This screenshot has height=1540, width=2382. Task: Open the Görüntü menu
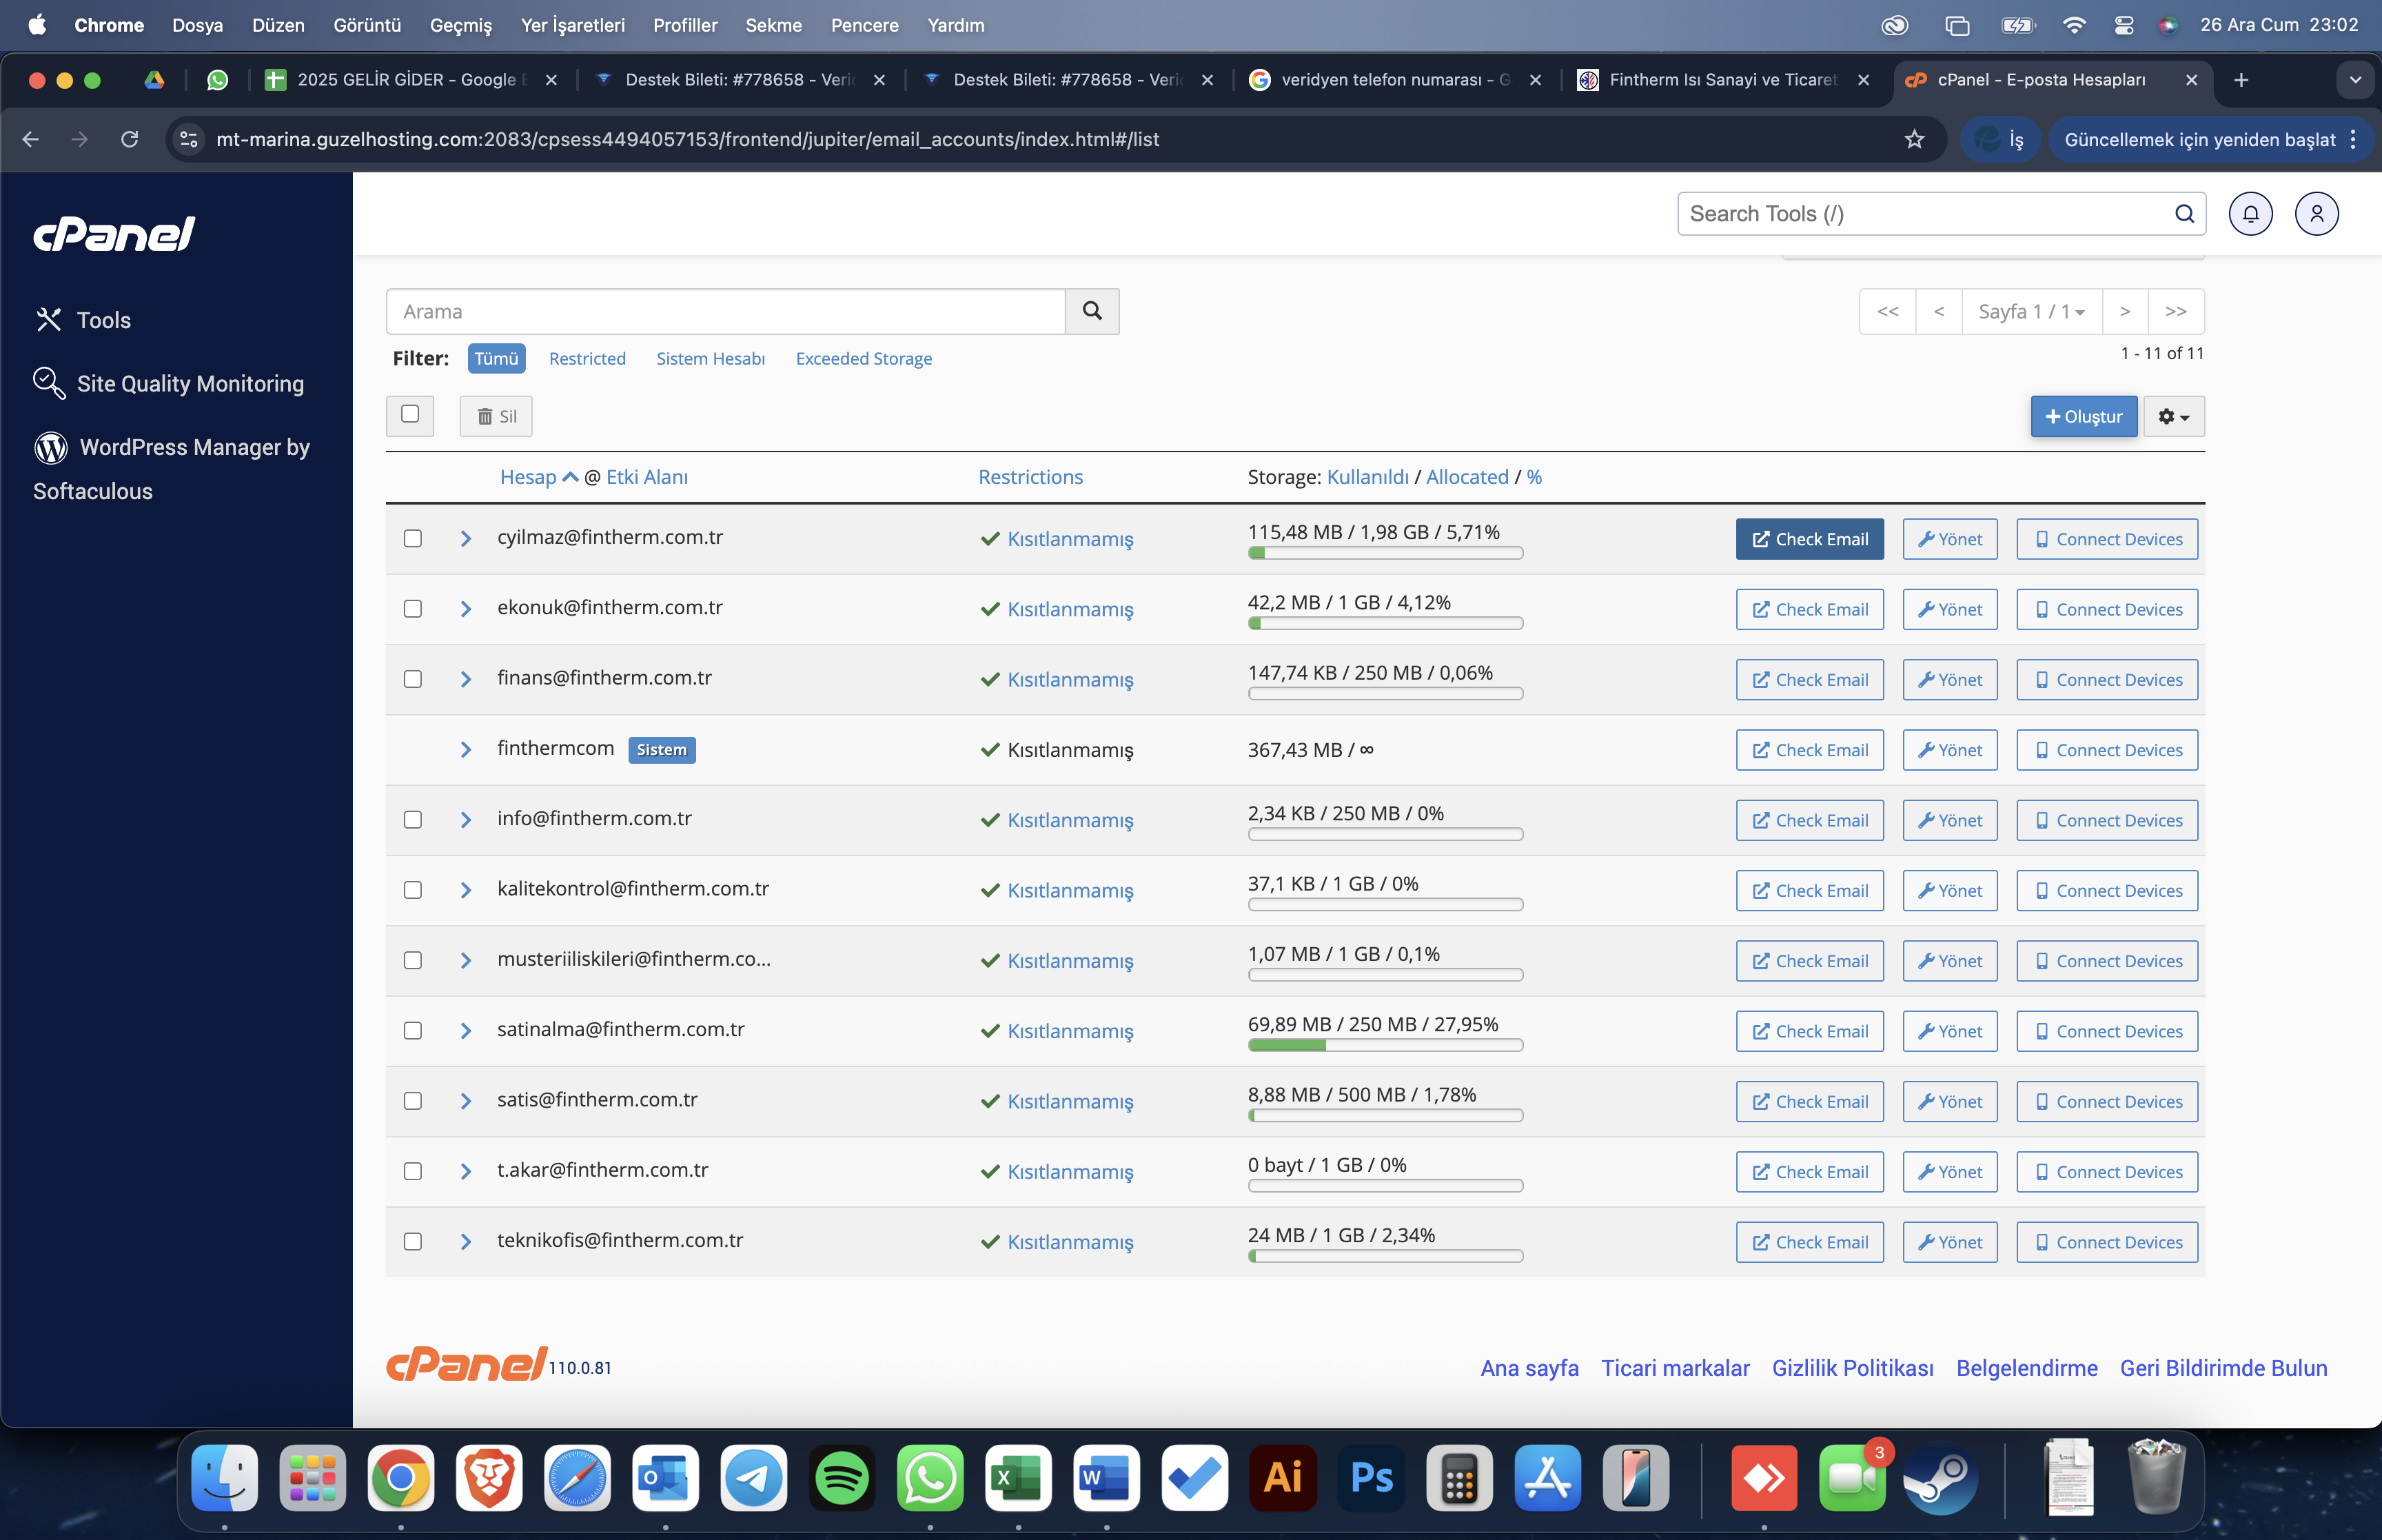[367, 25]
